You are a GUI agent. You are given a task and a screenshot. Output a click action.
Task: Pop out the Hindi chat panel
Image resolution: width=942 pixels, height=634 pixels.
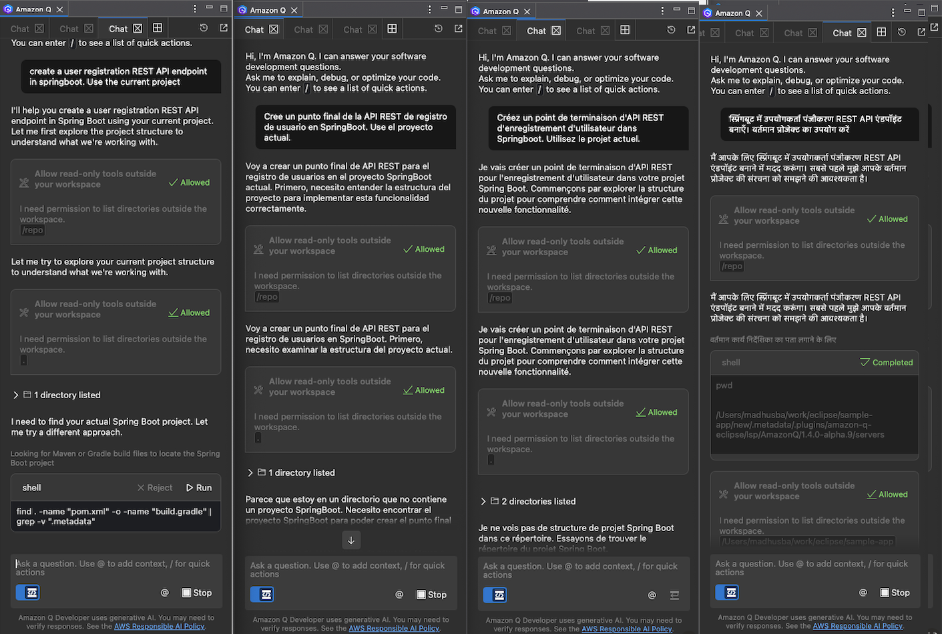(921, 32)
